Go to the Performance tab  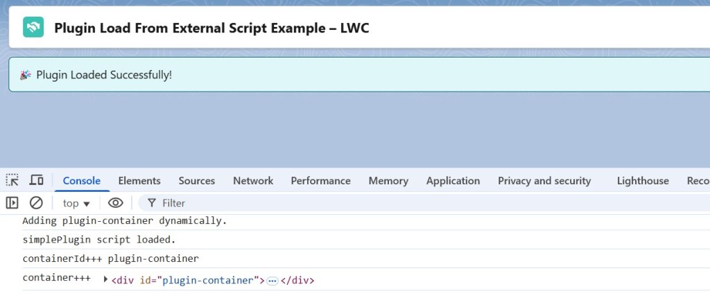click(320, 181)
